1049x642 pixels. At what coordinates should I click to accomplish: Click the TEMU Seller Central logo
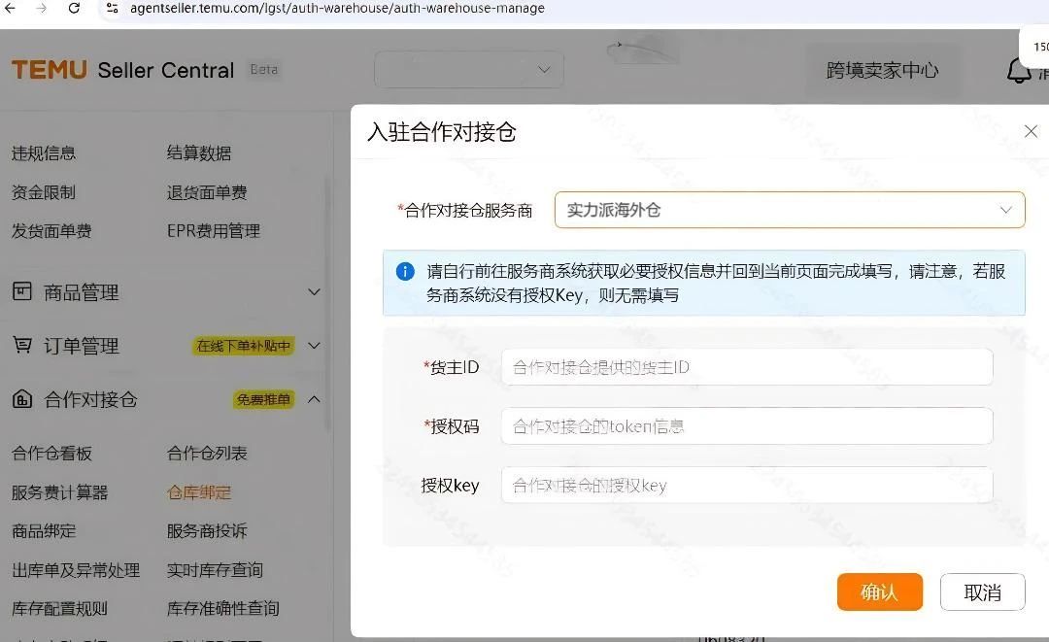123,70
